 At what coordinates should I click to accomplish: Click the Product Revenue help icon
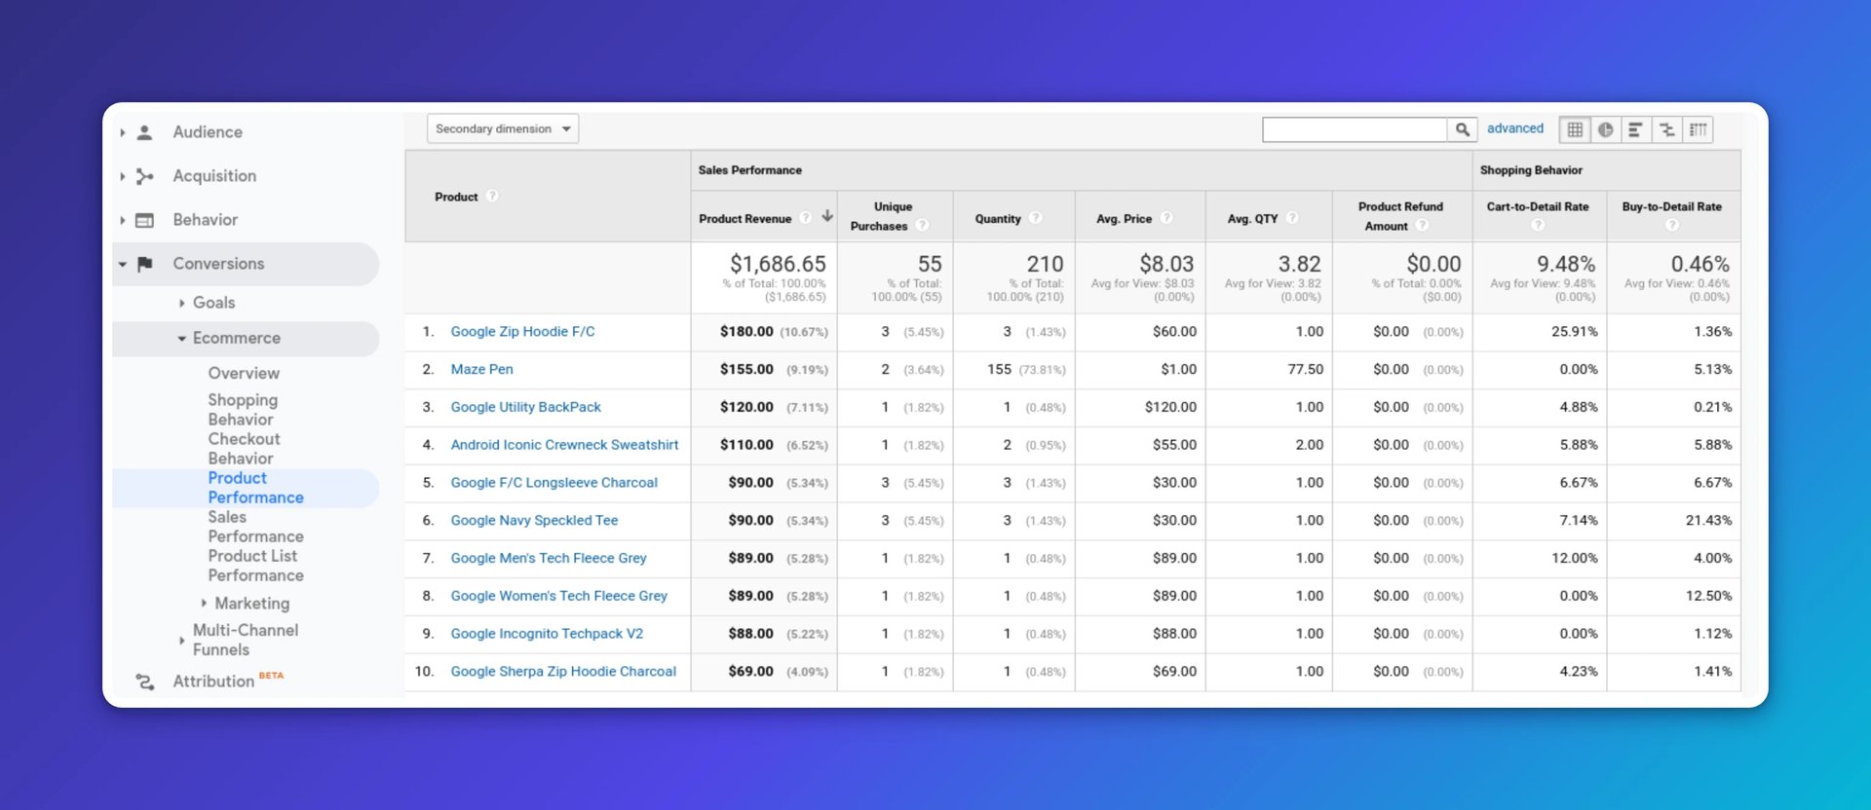(x=806, y=218)
